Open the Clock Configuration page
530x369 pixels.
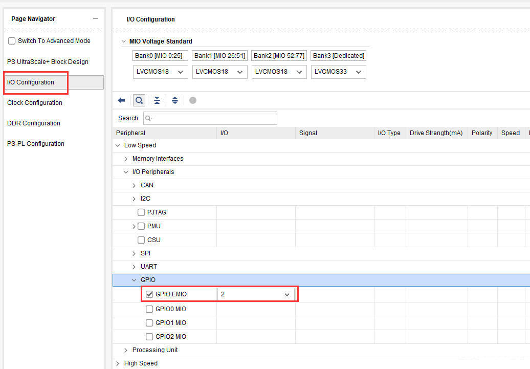coord(35,103)
